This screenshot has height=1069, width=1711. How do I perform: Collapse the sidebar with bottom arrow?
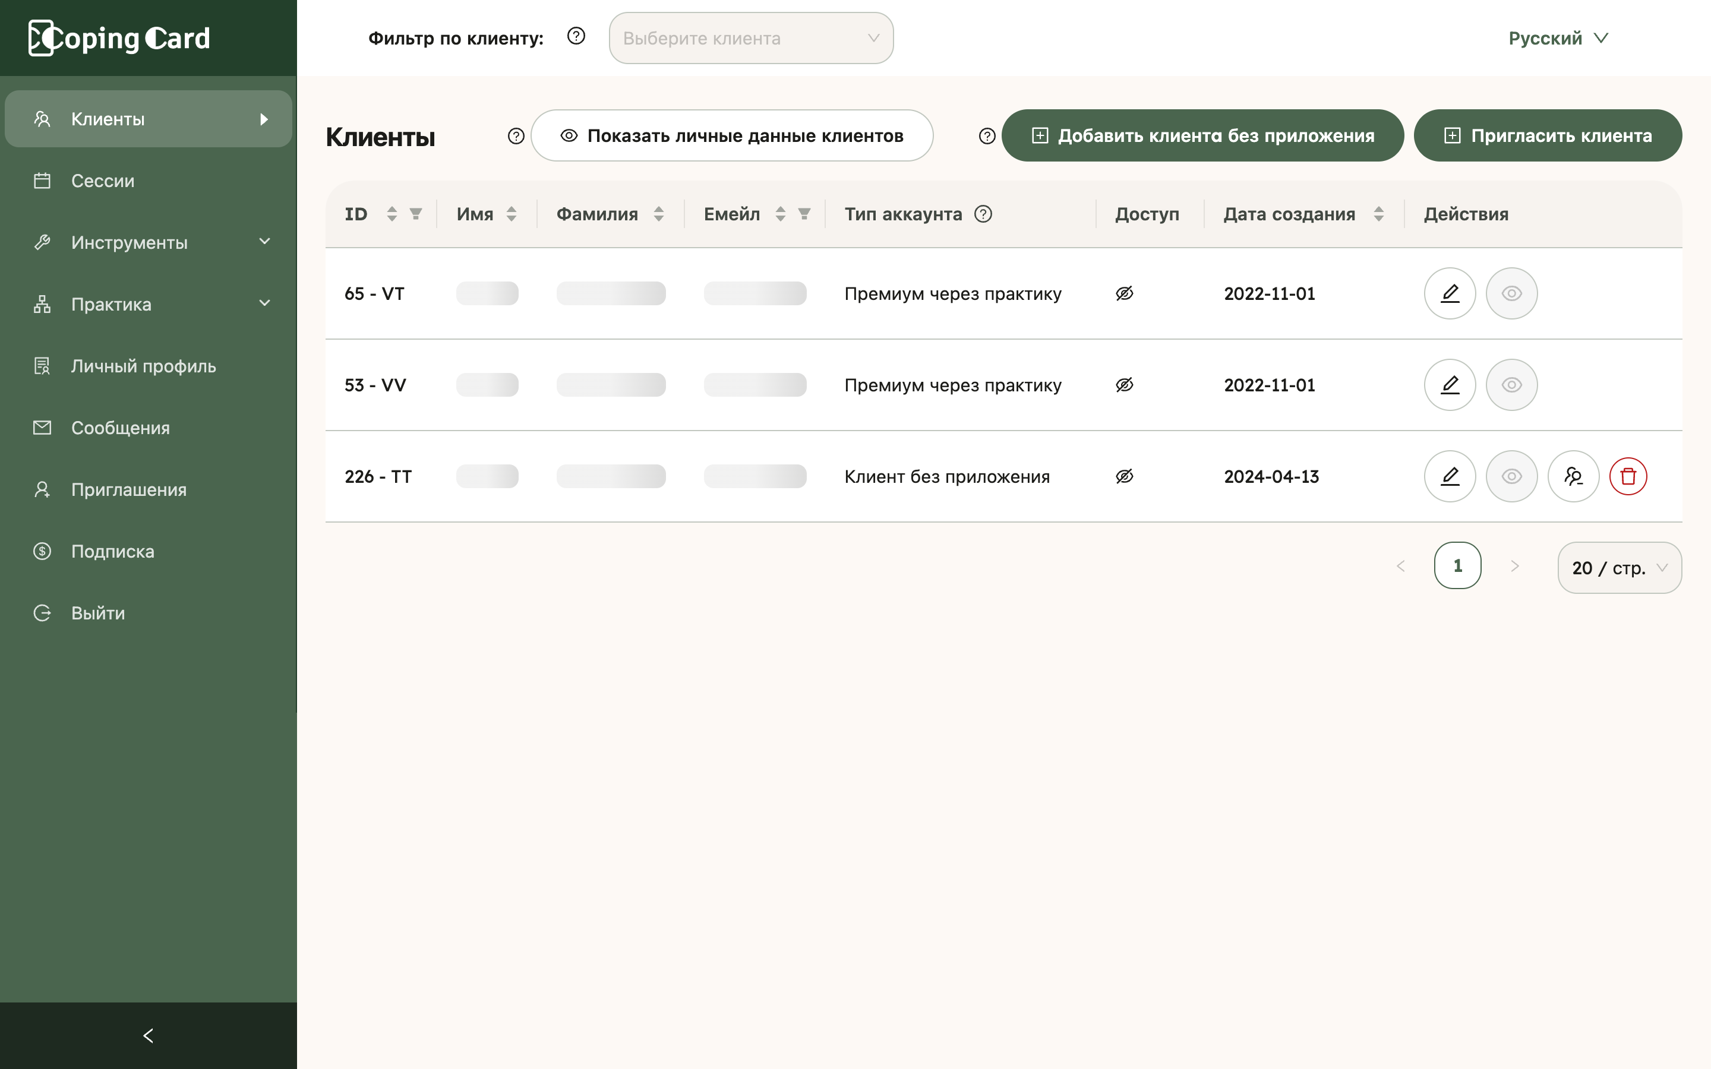coord(149,1036)
